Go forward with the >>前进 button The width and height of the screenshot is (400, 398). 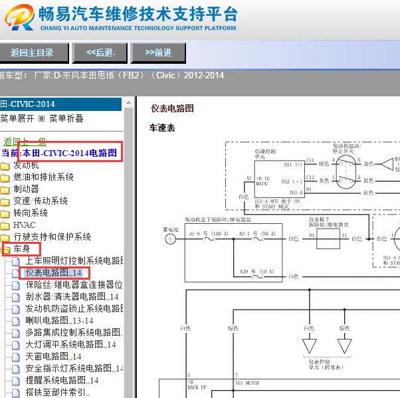point(158,52)
